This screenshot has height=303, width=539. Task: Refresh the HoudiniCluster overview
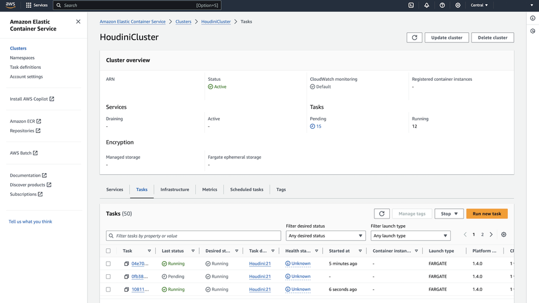pyautogui.click(x=414, y=38)
